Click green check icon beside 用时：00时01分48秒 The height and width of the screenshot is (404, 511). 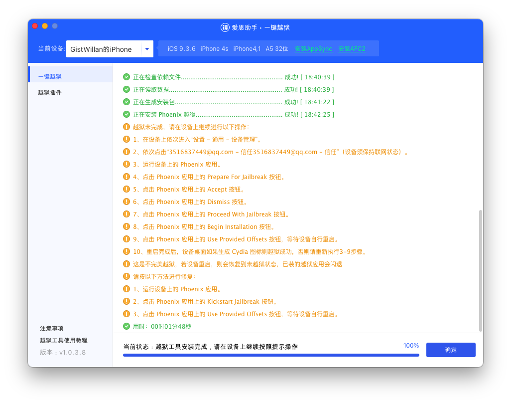tap(127, 326)
